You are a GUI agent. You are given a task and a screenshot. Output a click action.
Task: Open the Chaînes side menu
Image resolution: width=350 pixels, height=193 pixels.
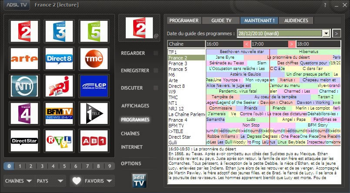tap(130, 133)
